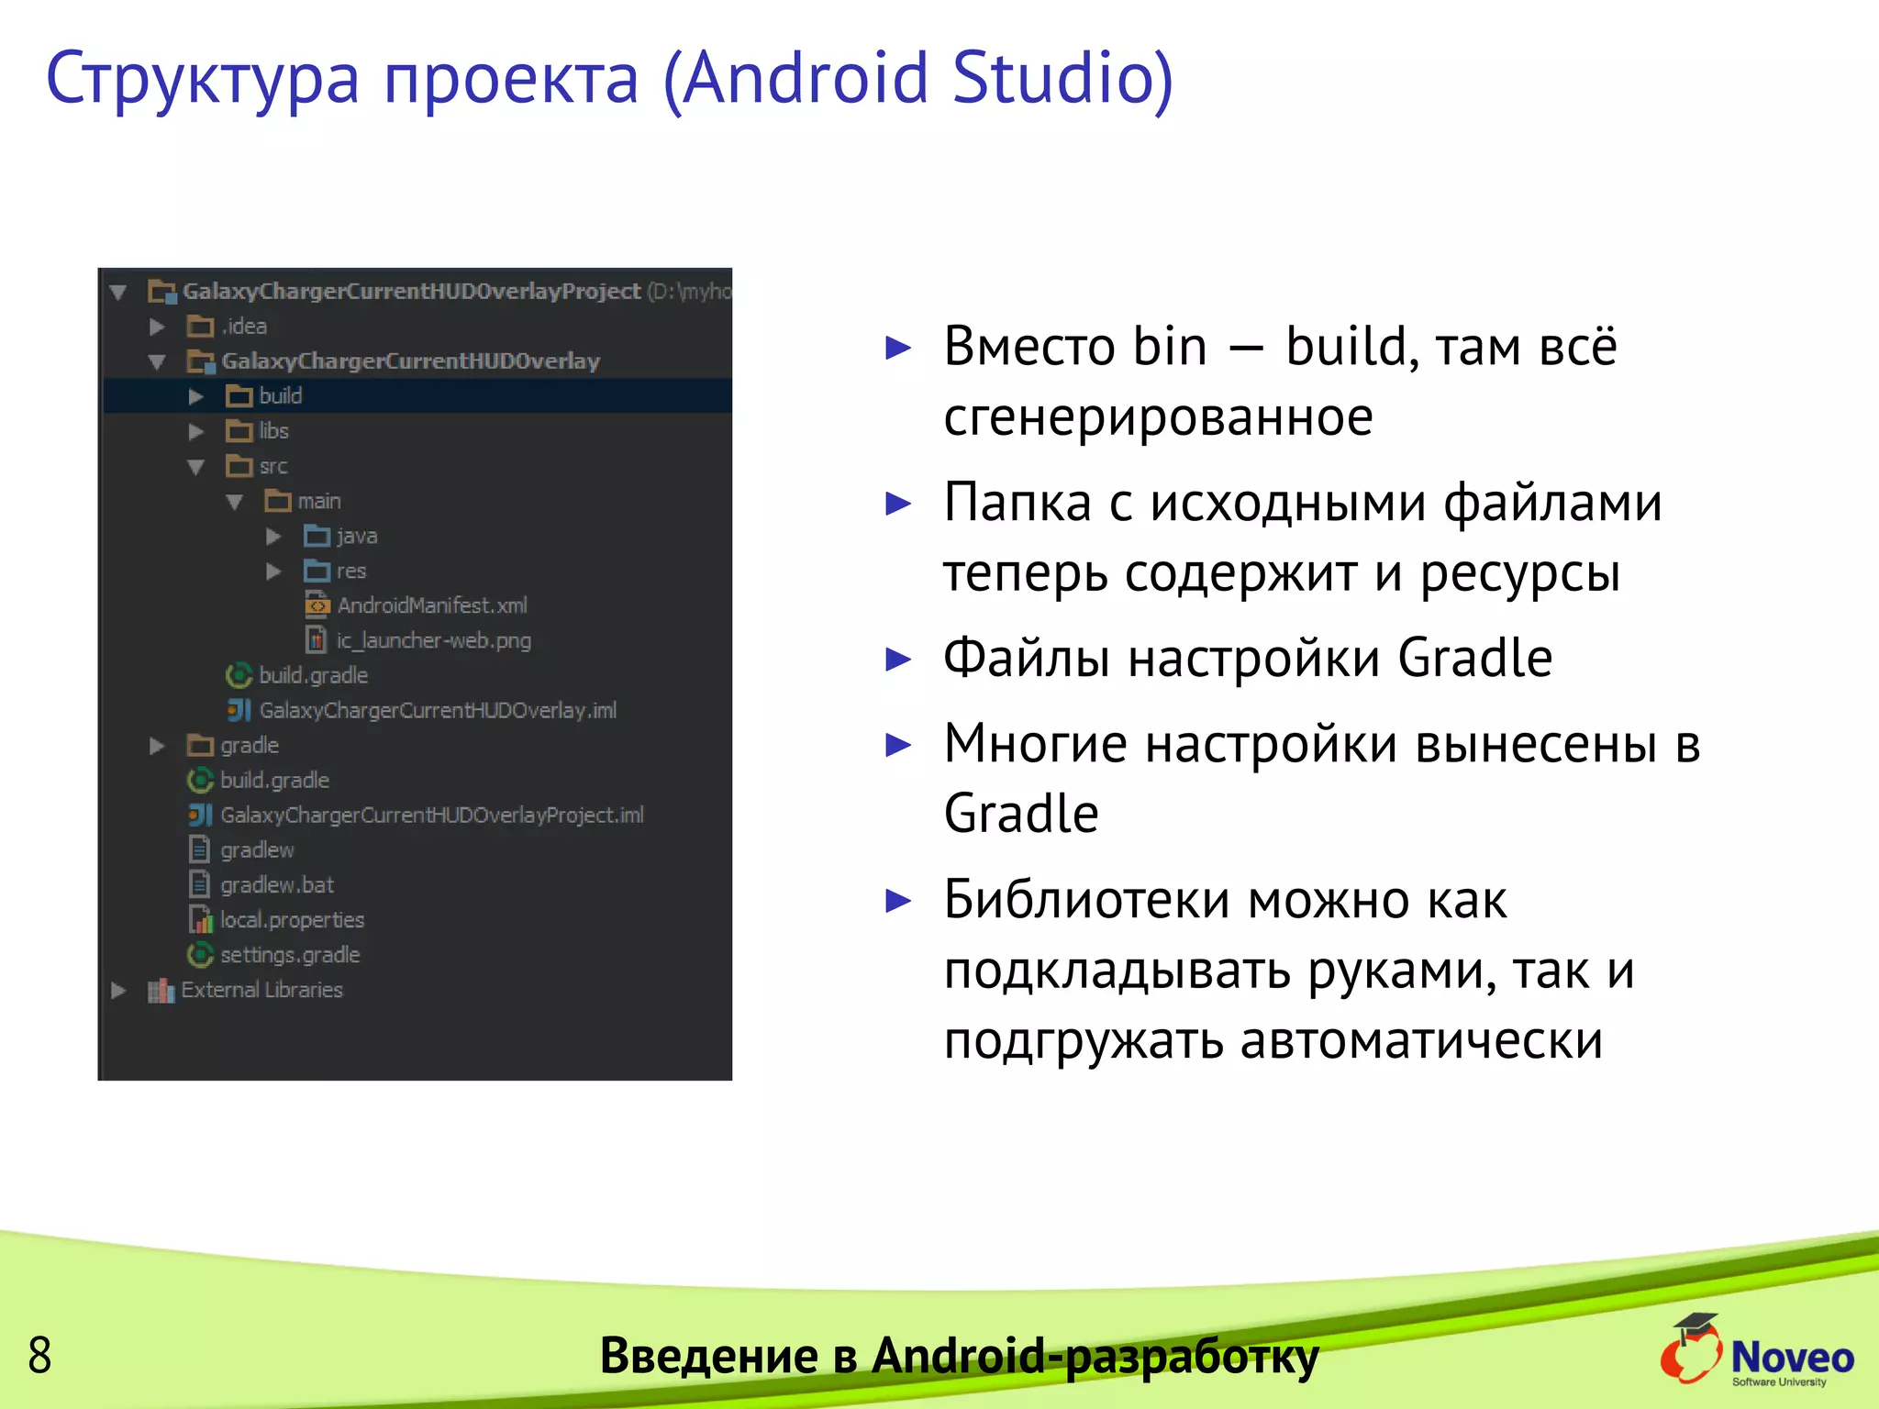Click the main folder icon
Viewport: 1879px width, 1409px height.
pyautogui.click(x=278, y=501)
